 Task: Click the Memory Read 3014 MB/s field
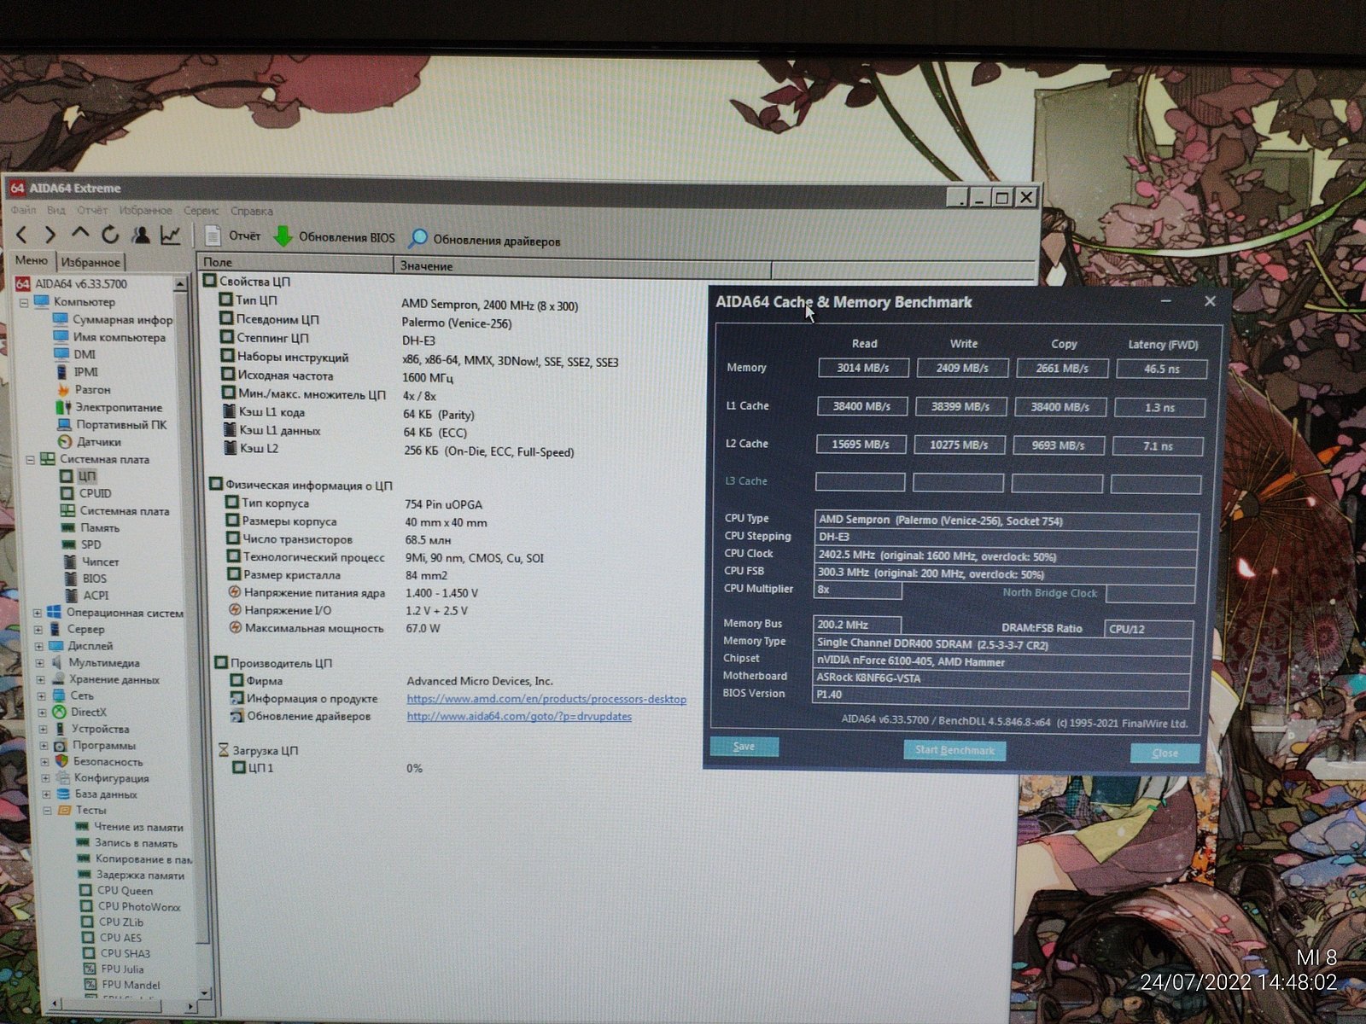point(862,368)
